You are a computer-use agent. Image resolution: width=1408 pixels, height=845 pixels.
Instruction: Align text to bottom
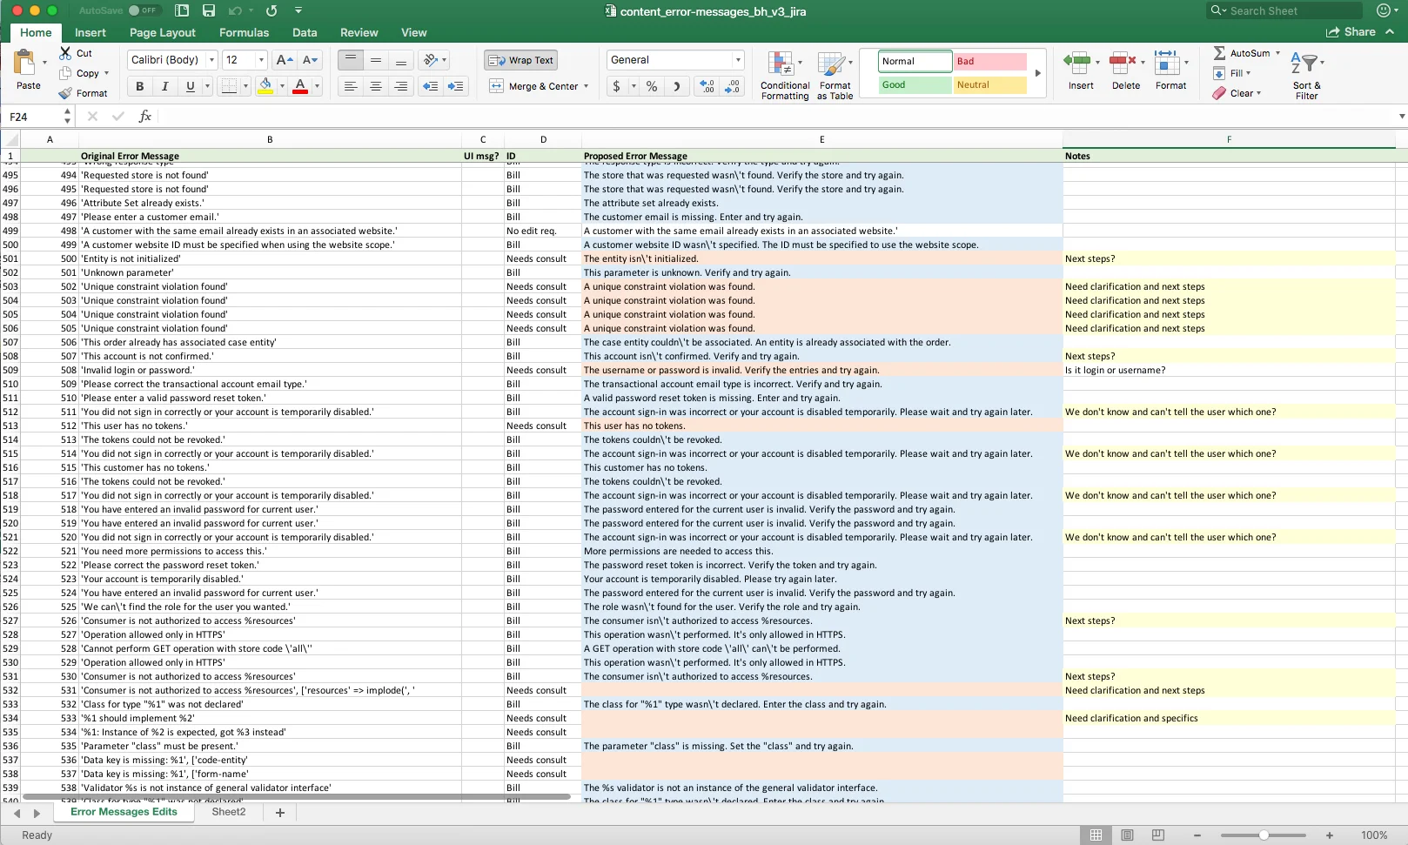click(x=401, y=60)
